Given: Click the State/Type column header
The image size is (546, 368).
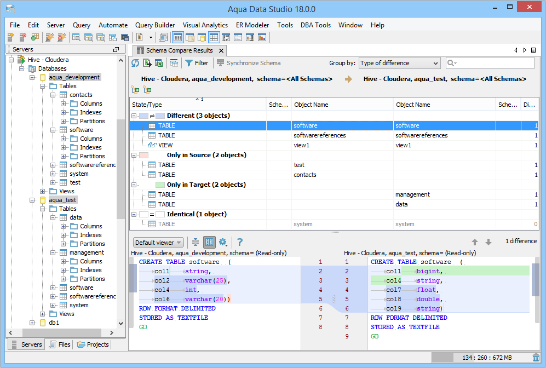Looking at the screenshot, I should point(198,105).
